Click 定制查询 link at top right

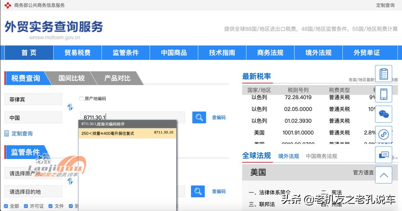click(385, 5)
